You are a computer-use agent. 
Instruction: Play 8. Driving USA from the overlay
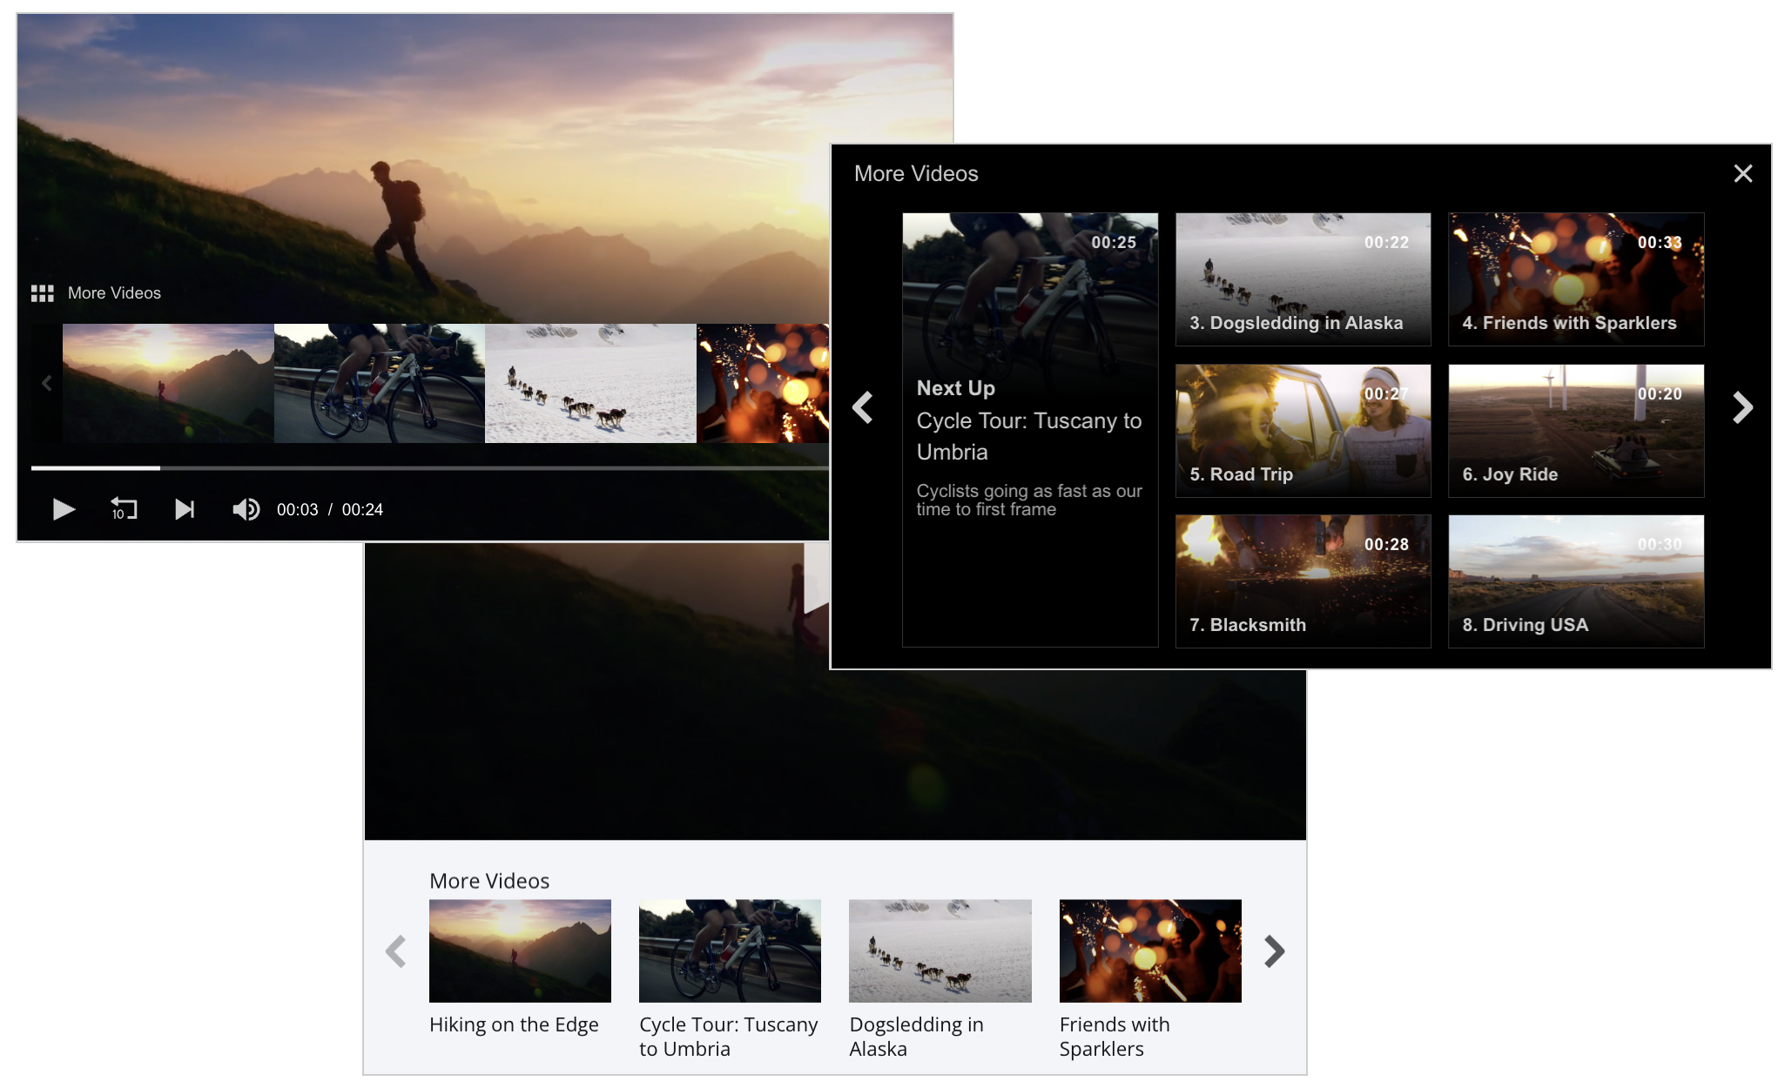click(x=1575, y=581)
